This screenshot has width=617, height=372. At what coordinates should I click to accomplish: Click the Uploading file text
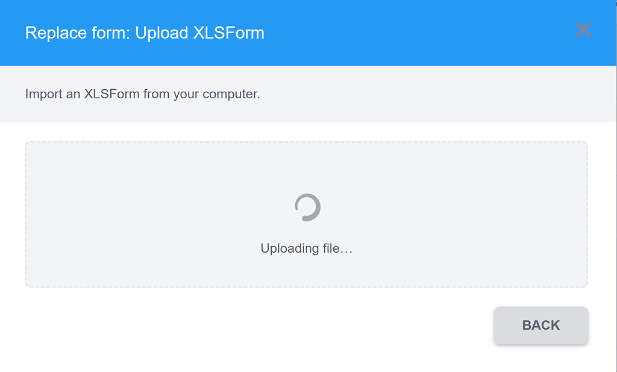pyautogui.click(x=307, y=247)
